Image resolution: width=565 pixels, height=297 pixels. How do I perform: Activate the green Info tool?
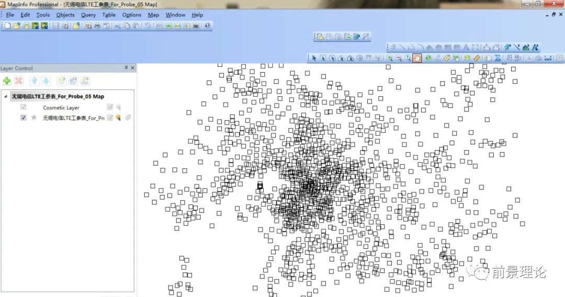tap(428, 58)
